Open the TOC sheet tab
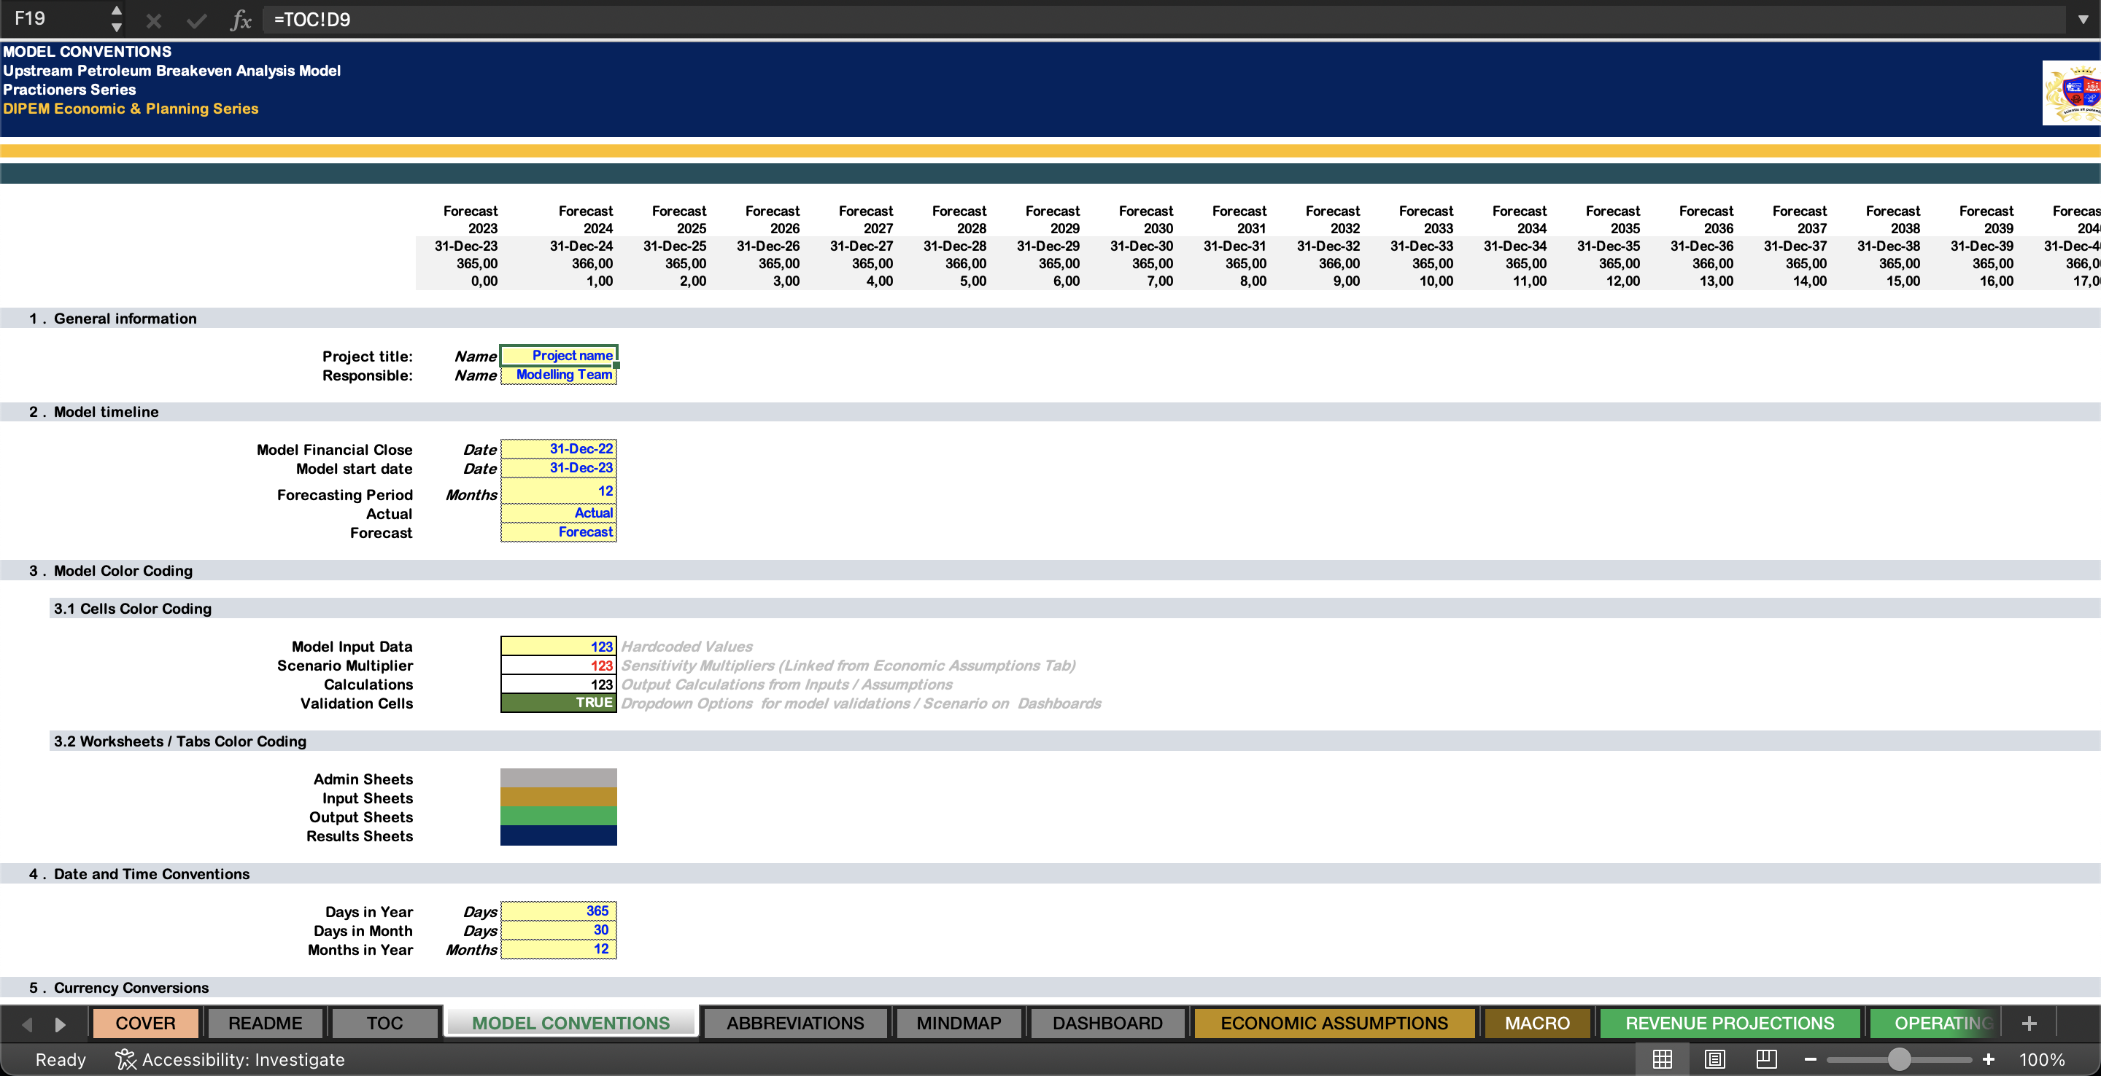 [384, 1023]
